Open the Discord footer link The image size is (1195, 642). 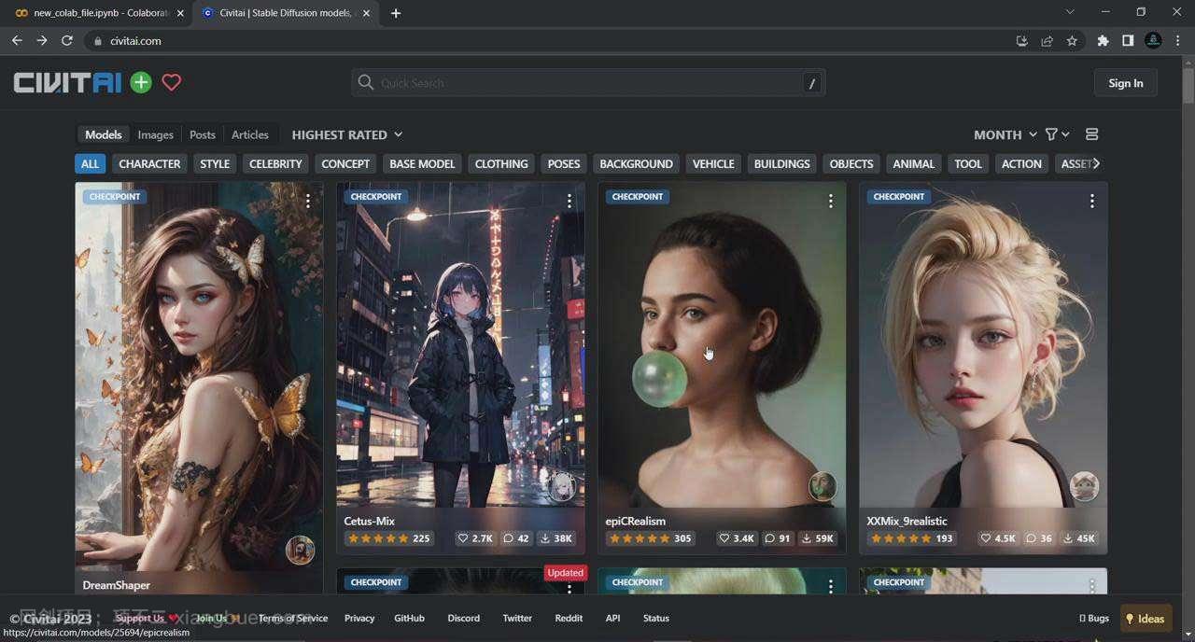click(x=463, y=618)
